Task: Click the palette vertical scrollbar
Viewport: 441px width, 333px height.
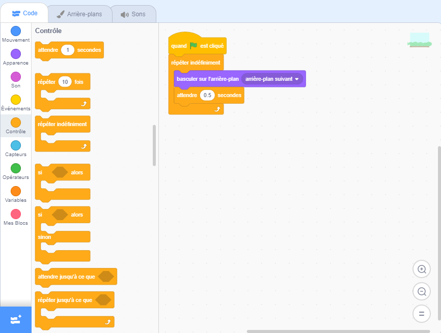Action: 154,145
